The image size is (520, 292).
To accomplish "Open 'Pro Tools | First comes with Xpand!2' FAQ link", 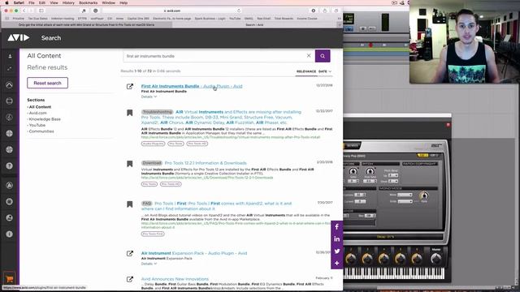I will (x=217, y=206).
